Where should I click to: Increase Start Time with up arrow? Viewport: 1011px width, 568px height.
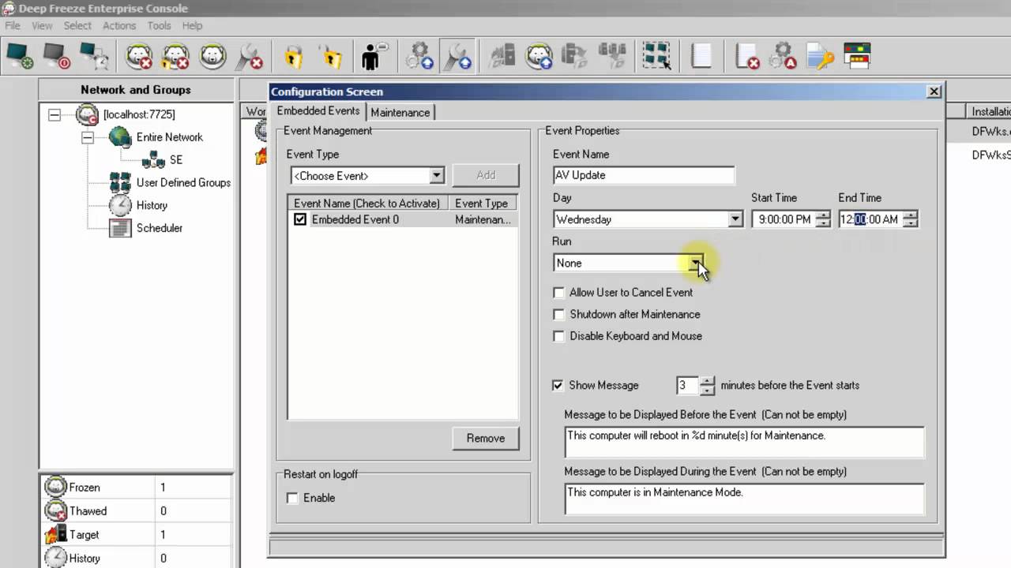823,215
